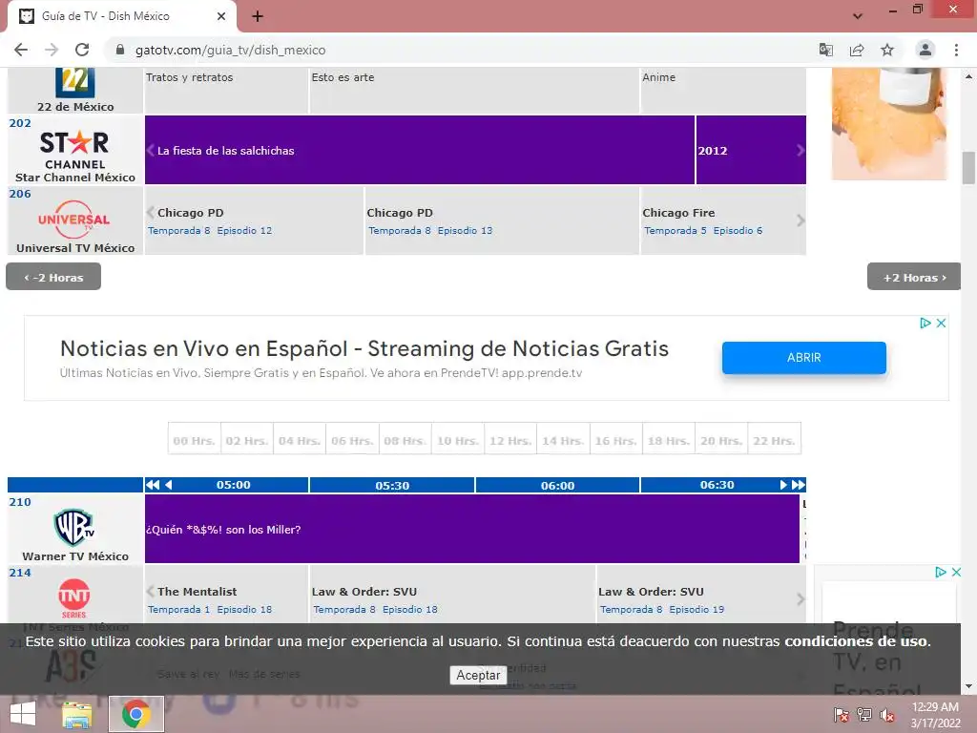The height and width of the screenshot is (733, 977).
Task: Open Chicago Fire Temporada 5 listing
Action: (x=723, y=220)
